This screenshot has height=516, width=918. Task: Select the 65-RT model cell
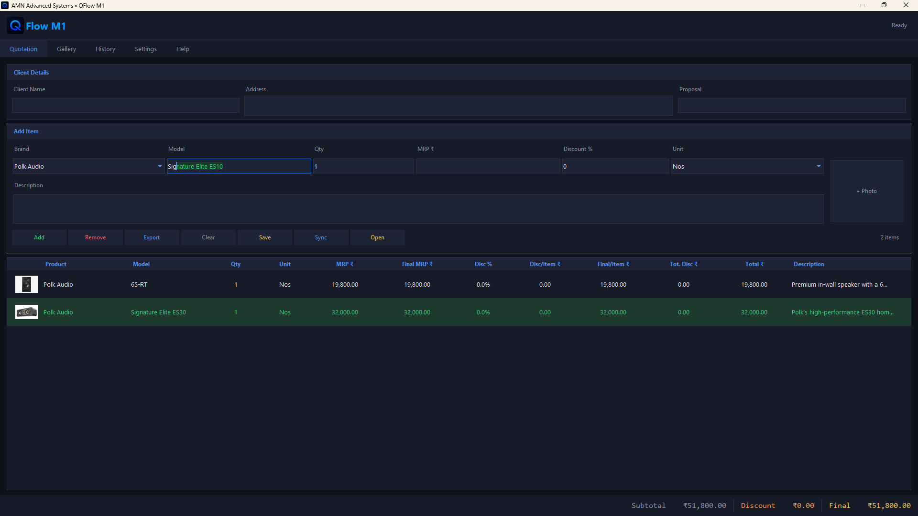tap(139, 284)
